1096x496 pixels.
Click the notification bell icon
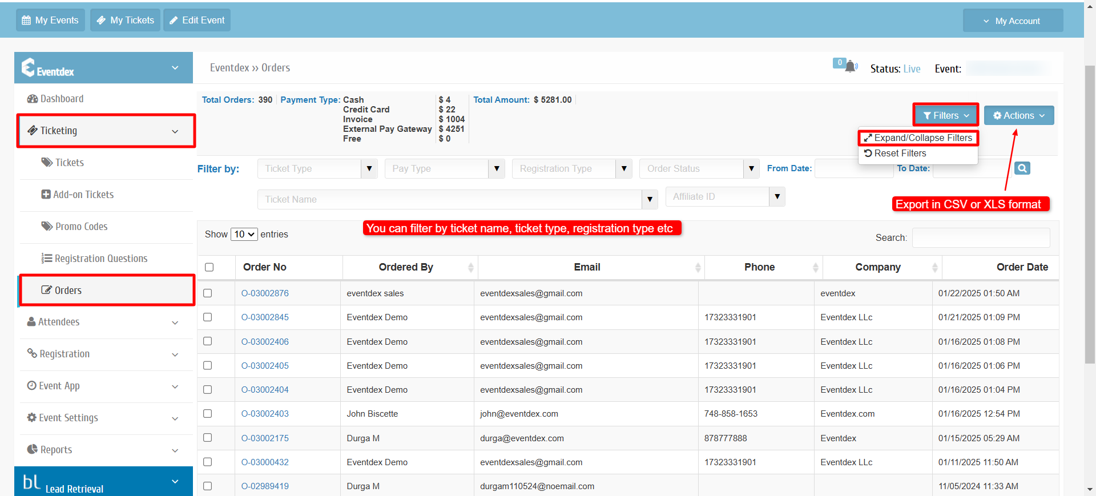[850, 66]
